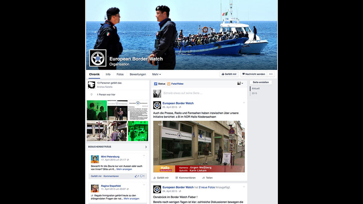363x204 pixels.
Task: Jump to Aktuell in the timeline
Action: (256, 89)
